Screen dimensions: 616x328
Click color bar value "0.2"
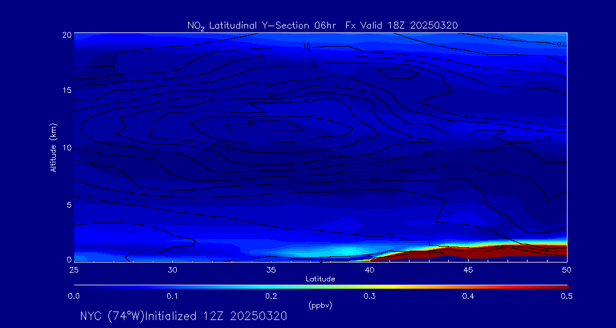click(x=271, y=297)
